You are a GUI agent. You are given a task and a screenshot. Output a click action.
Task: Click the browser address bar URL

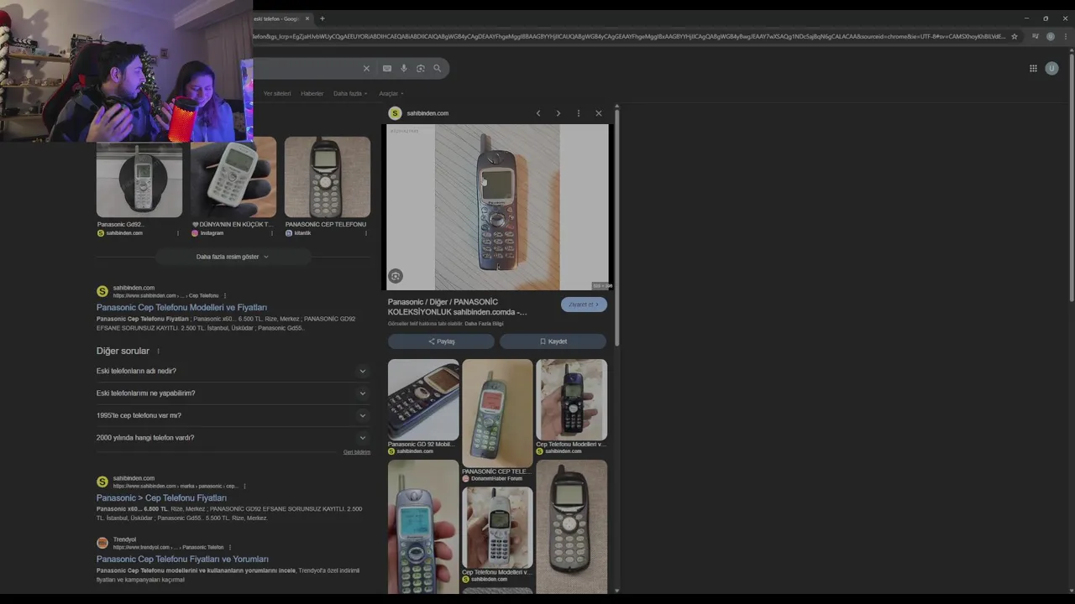(628, 37)
